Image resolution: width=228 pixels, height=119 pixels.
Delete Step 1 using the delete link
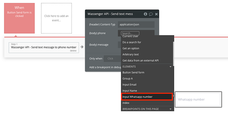(x=73, y=51)
